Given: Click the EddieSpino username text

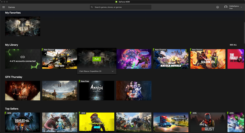Looking at the screenshot, I should [234, 6].
